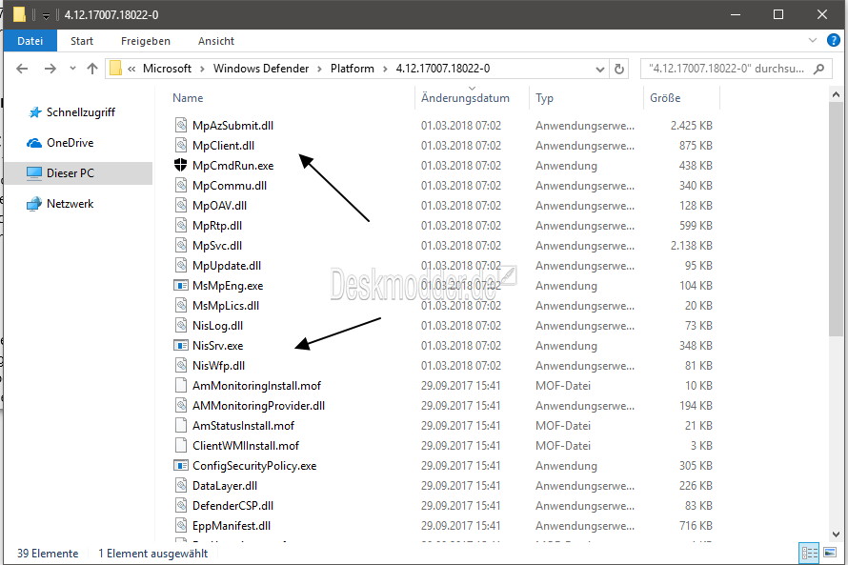Screen dimensions: 848x565
Task: Select NisSrv.exe application icon
Action: [x=181, y=346]
